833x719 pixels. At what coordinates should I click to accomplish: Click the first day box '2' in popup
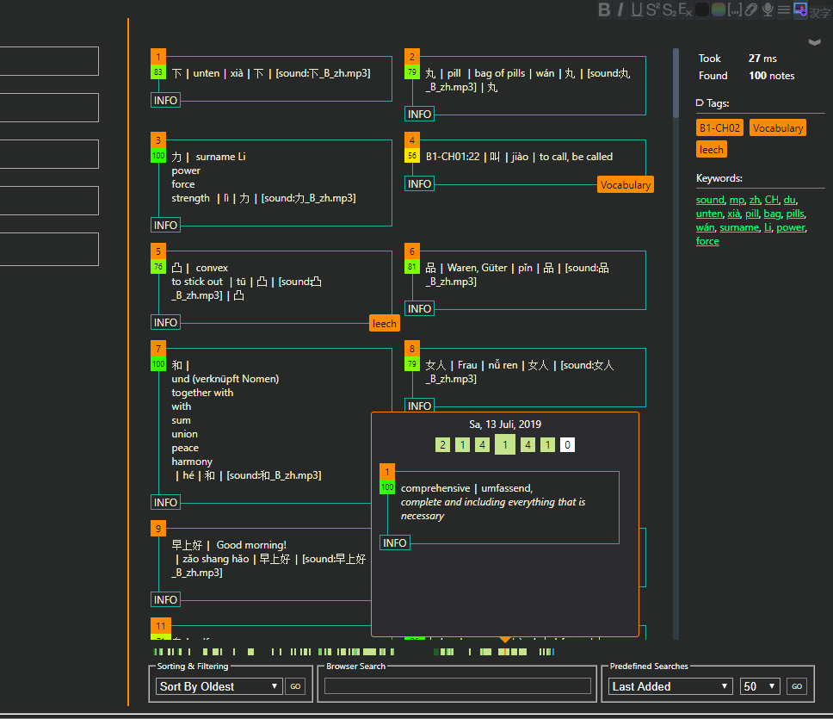442,445
